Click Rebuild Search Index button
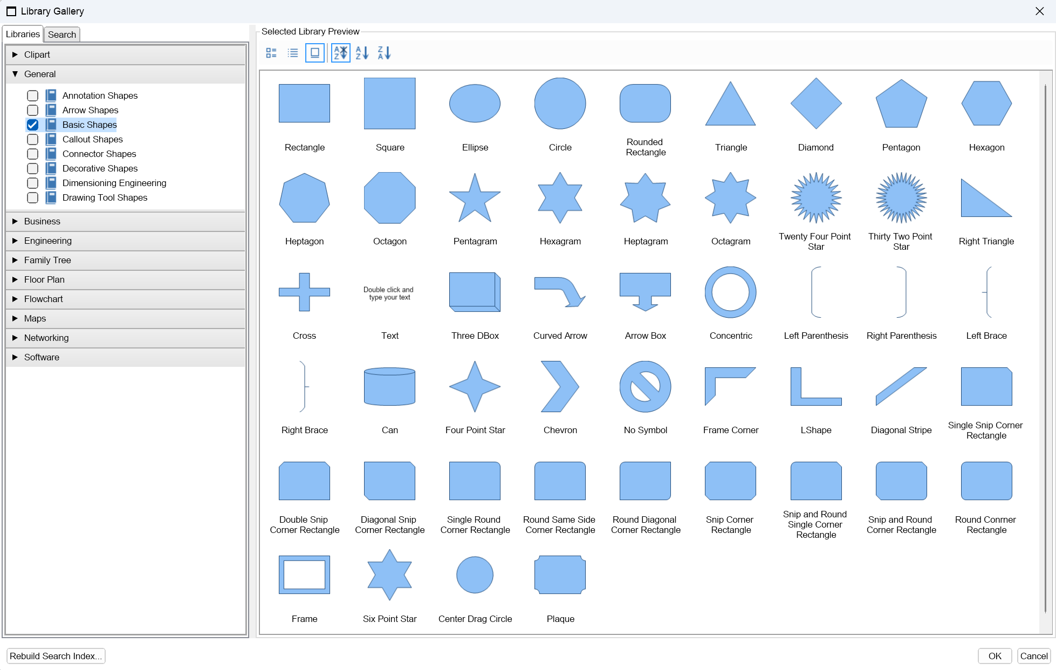The image size is (1056, 670). click(x=56, y=656)
